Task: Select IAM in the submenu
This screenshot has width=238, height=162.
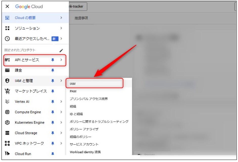Action: [99, 84]
